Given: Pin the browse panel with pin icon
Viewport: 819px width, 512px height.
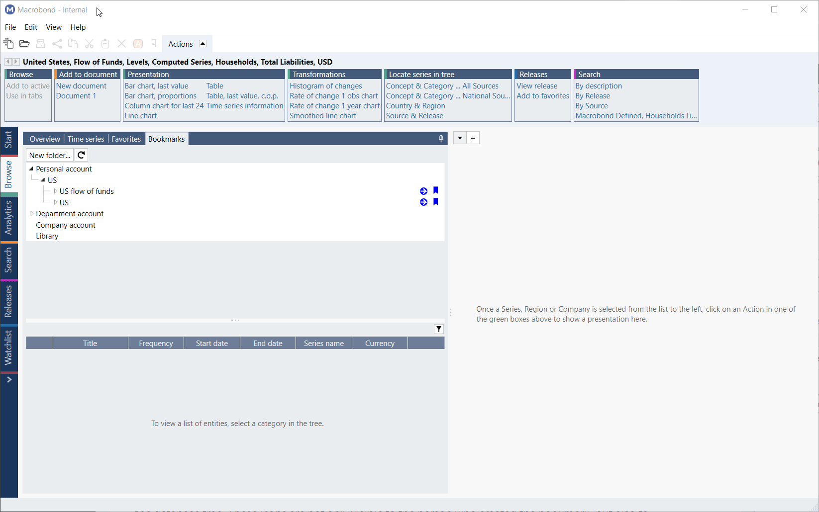Looking at the screenshot, I should (441, 139).
